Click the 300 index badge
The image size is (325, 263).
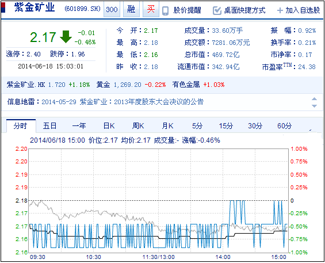tap(112, 10)
